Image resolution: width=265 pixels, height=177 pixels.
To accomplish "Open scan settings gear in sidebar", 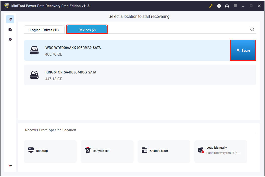I will tap(10, 39).
